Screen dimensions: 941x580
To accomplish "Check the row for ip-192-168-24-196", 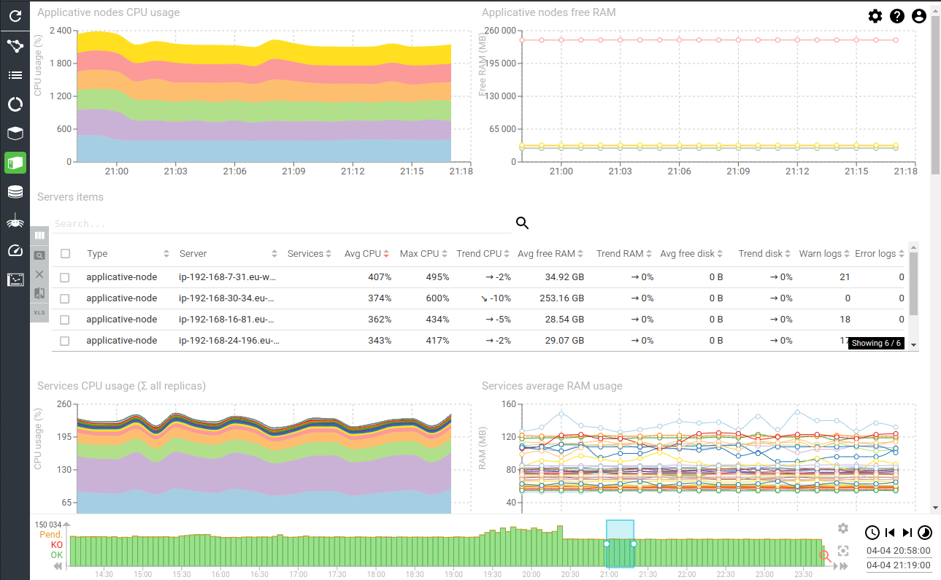I will pos(65,341).
